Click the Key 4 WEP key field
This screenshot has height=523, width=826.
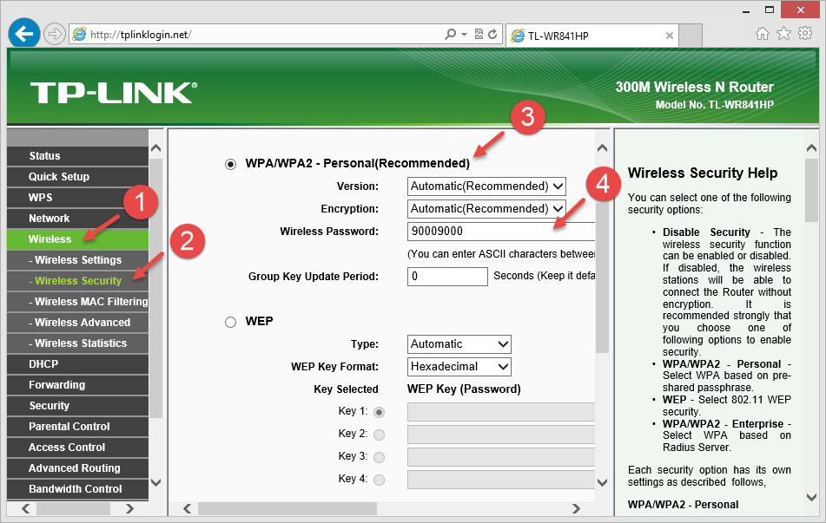pyautogui.click(x=501, y=480)
